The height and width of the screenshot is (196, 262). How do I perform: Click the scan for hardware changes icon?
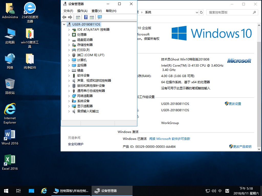coord(100,17)
